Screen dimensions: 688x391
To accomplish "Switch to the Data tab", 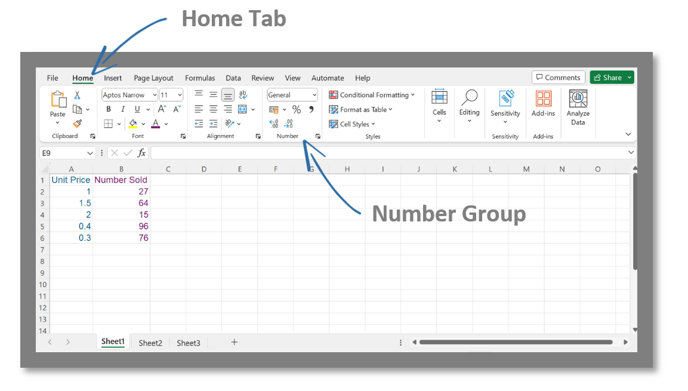I will tap(233, 78).
